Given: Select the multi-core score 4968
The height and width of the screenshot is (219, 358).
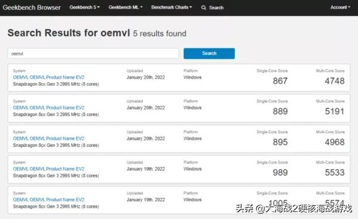Looking at the screenshot, I should (335, 142).
